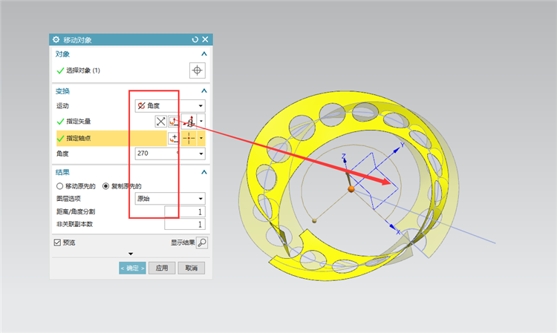The width and height of the screenshot is (557, 333).
Task: Click the 确定 button
Action: (132, 268)
